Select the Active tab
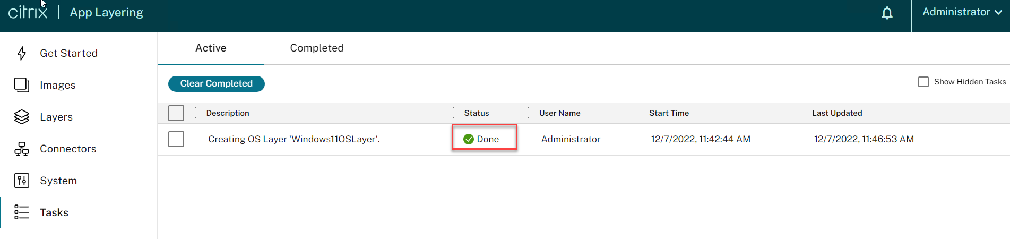 coord(211,48)
